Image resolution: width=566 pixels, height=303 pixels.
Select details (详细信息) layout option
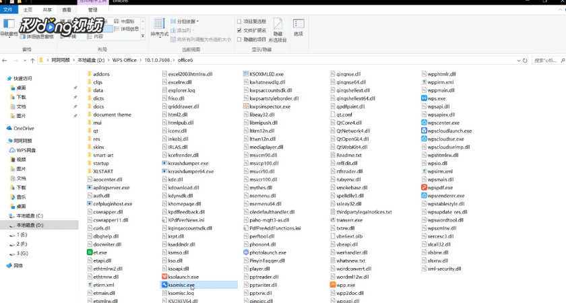[127, 29]
